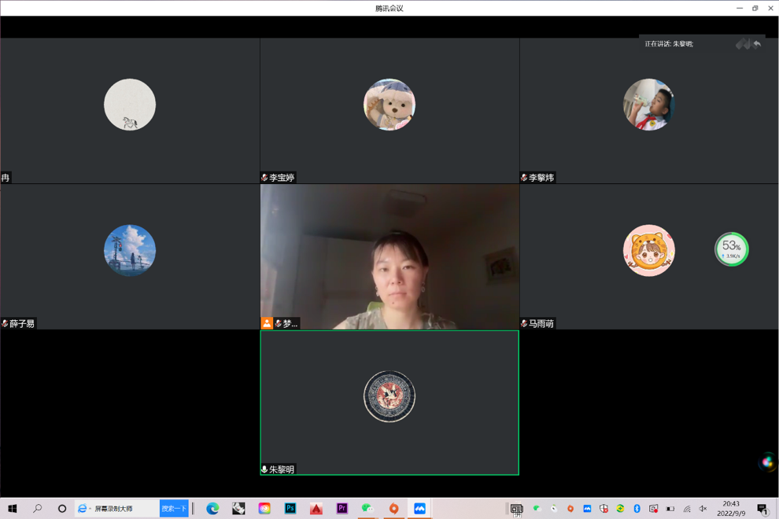The image size is (779, 519).
Task: Open the notification center showing 1 alert
Action: pyautogui.click(x=762, y=507)
